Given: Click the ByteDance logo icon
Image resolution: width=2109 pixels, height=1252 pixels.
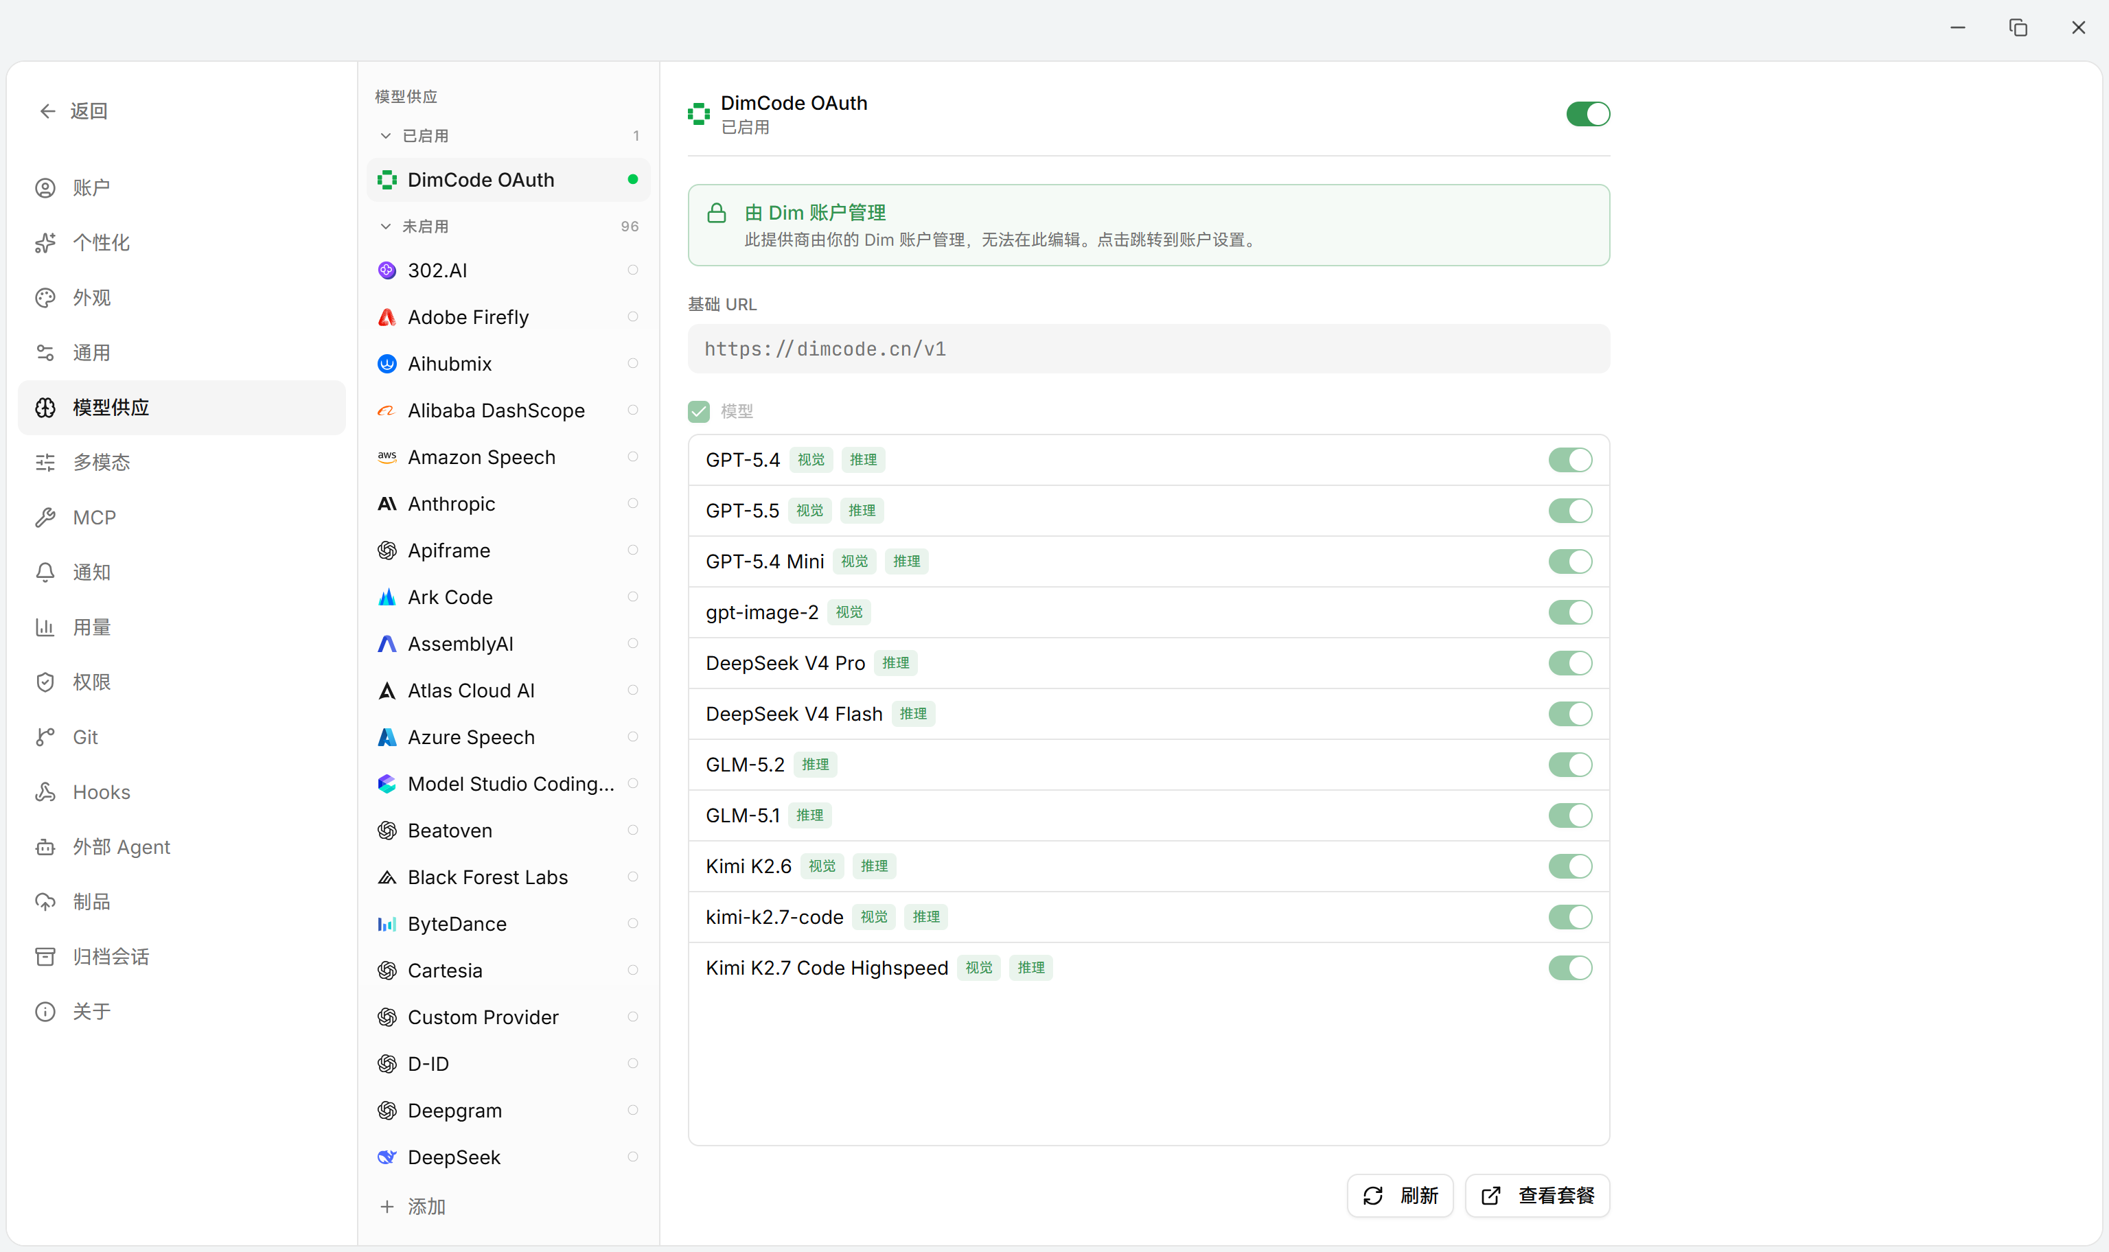Looking at the screenshot, I should (387, 924).
